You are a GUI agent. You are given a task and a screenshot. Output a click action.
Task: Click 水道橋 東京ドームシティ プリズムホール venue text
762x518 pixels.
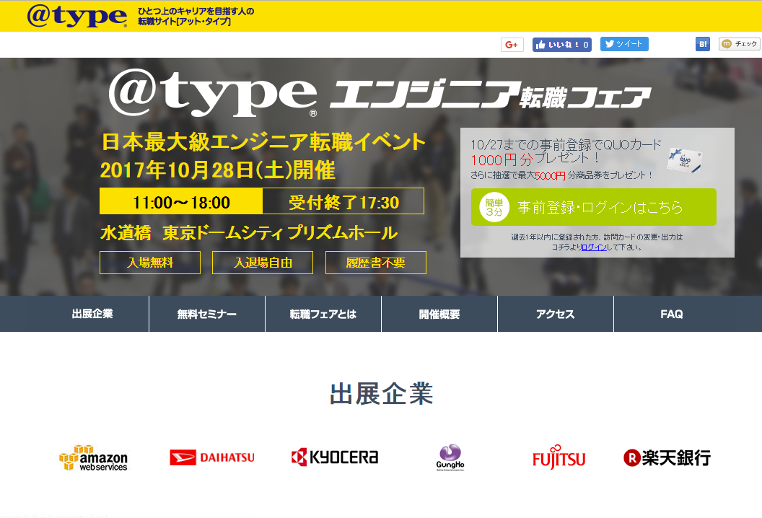(x=249, y=233)
